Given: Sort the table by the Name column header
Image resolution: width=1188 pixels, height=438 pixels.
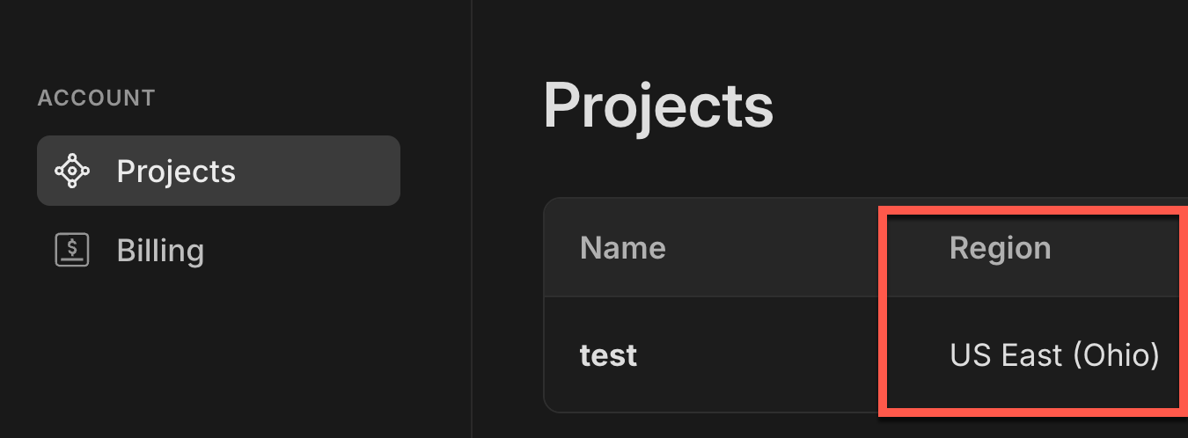Looking at the screenshot, I should [x=622, y=248].
